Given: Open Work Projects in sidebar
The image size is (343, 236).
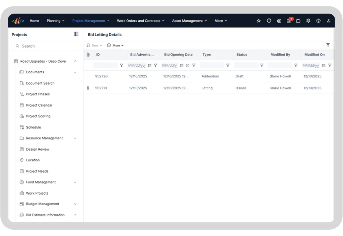Looking at the screenshot, I should point(37,193).
